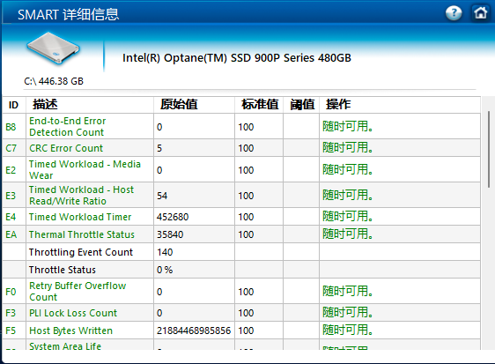Open Timed Workload - Host Read/Write Ratio
This screenshot has height=364, width=495.
81,196
